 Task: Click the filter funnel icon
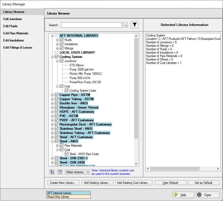(x=135, y=25)
